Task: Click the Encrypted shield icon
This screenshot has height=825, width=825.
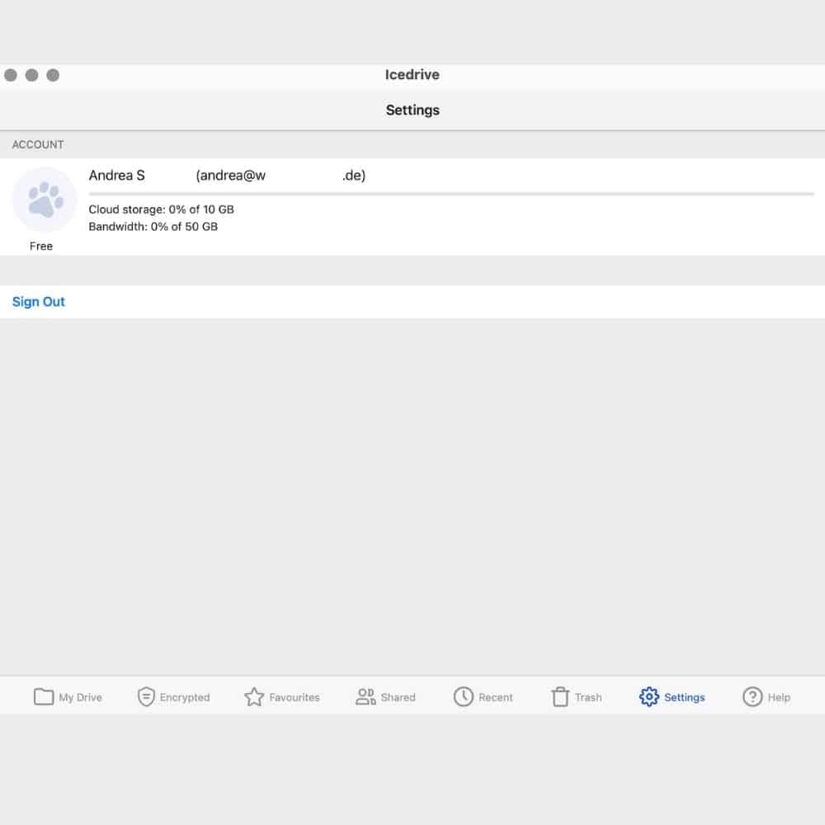Action: click(x=146, y=696)
